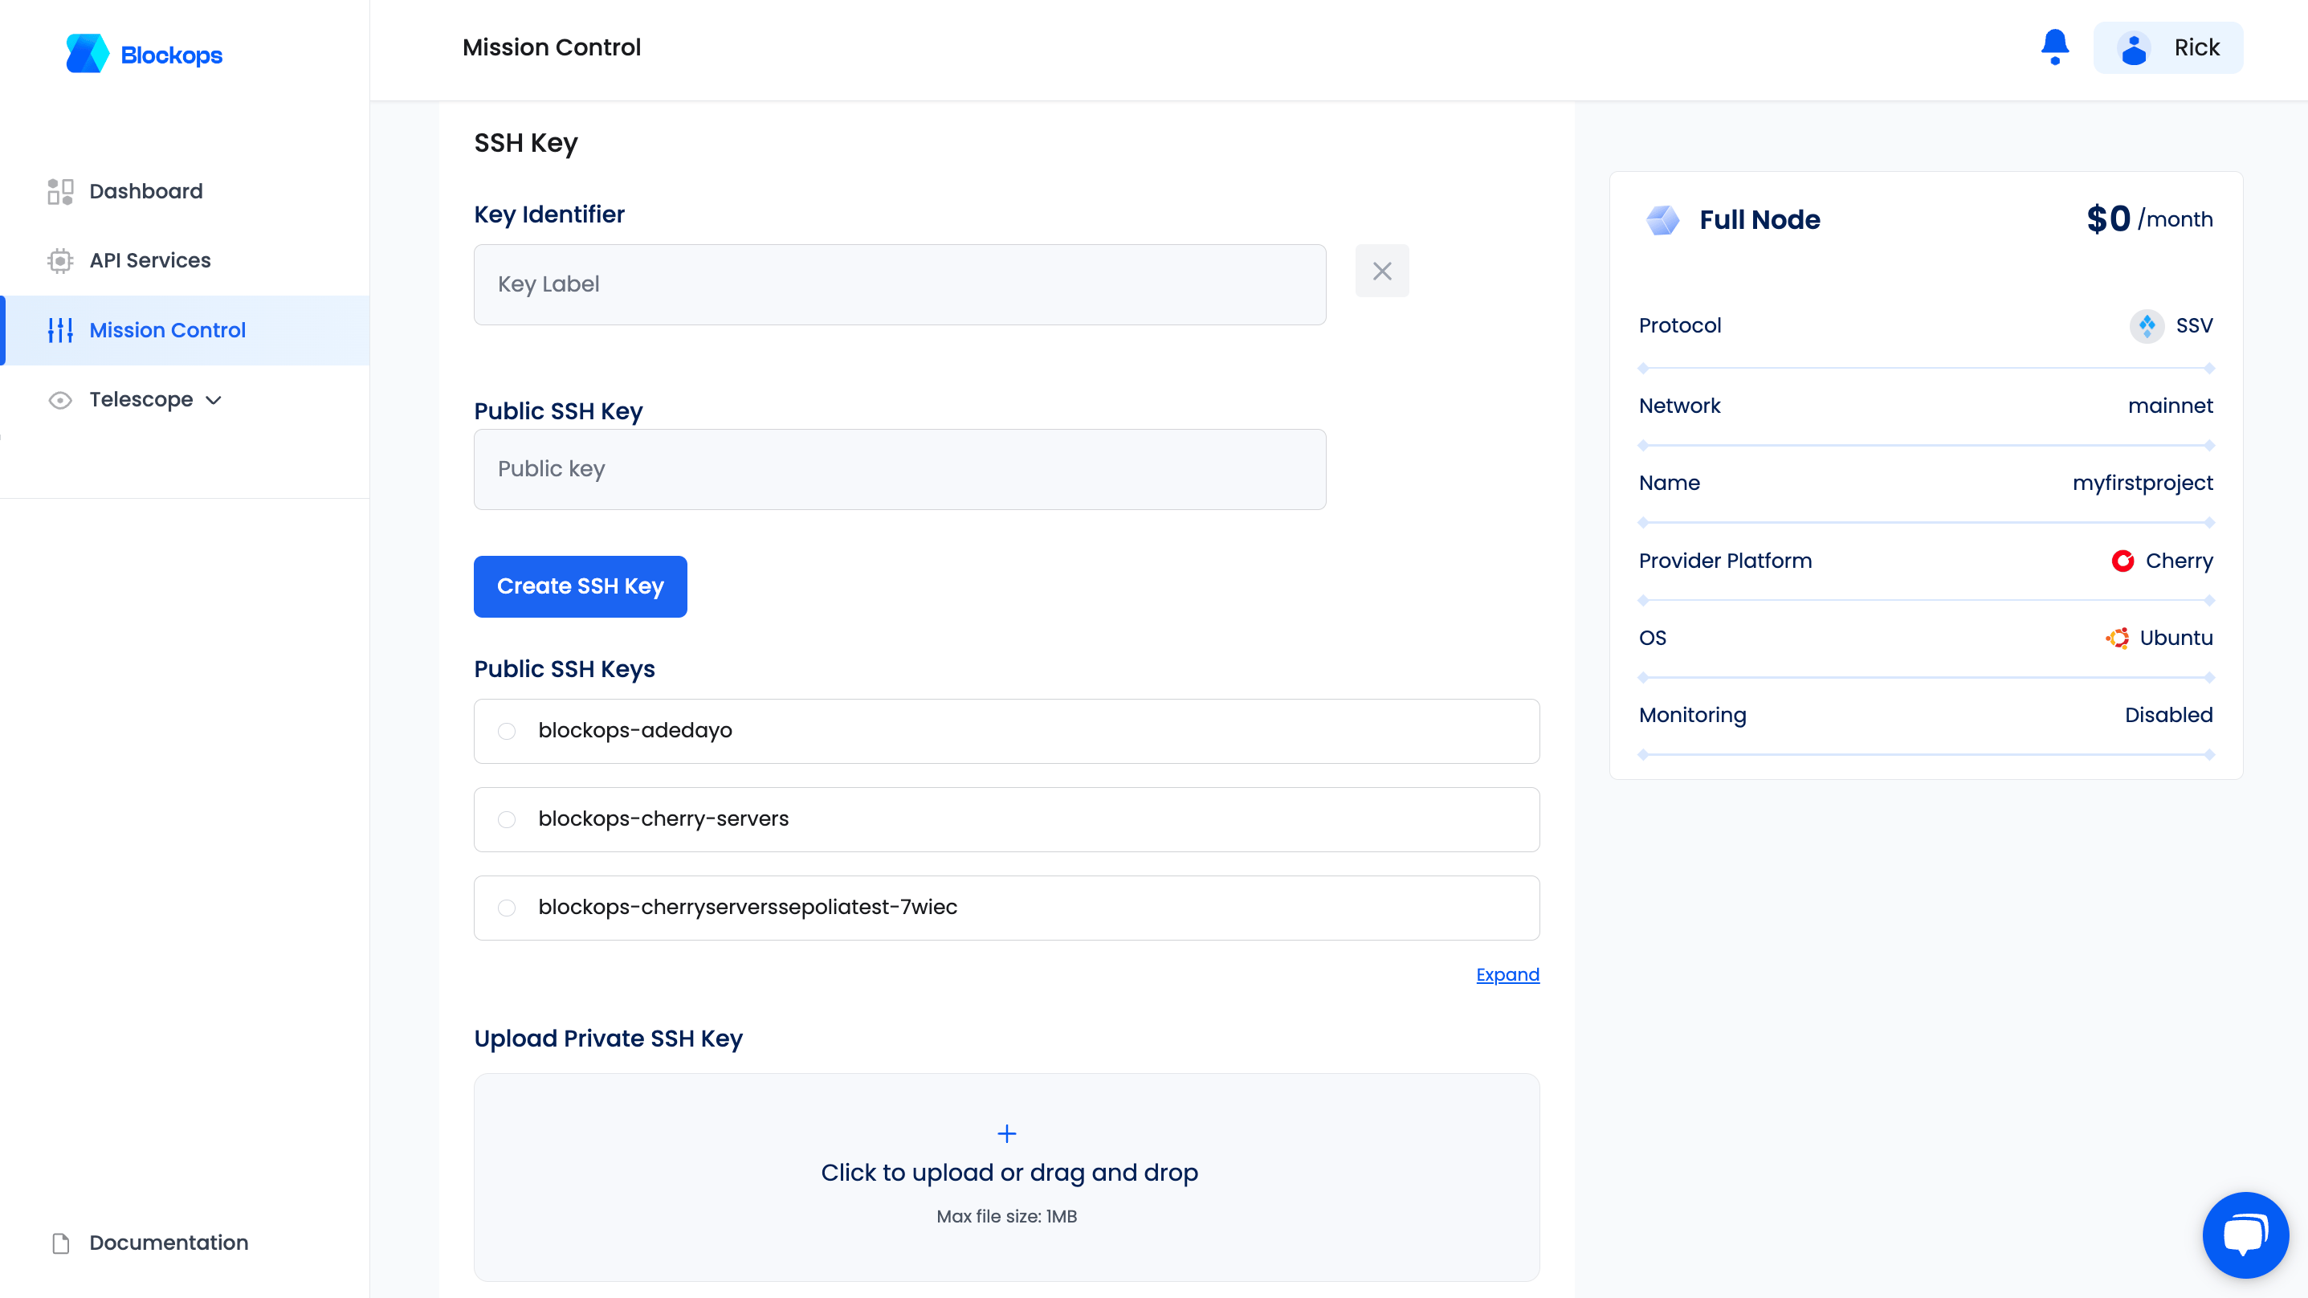Click the SSH Key section heading
Screen dimensions: 2308x1298
pyautogui.click(x=526, y=144)
